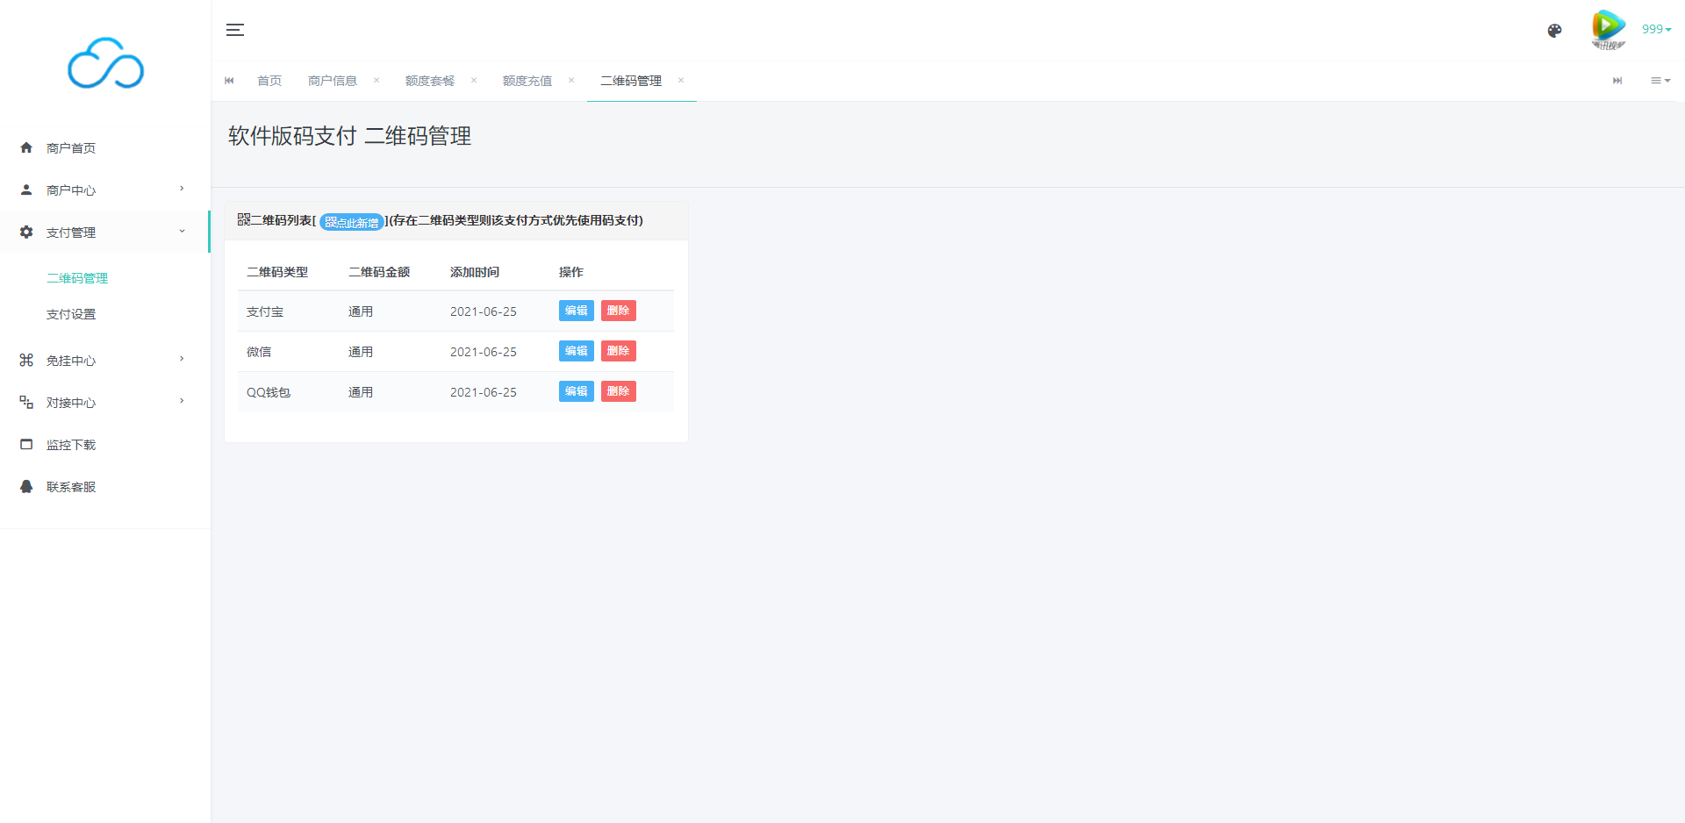Switch to the 商户信息 tab
The width and height of the screenshot is (1685, 823).
pyautogui.click(x=332, y=81)
